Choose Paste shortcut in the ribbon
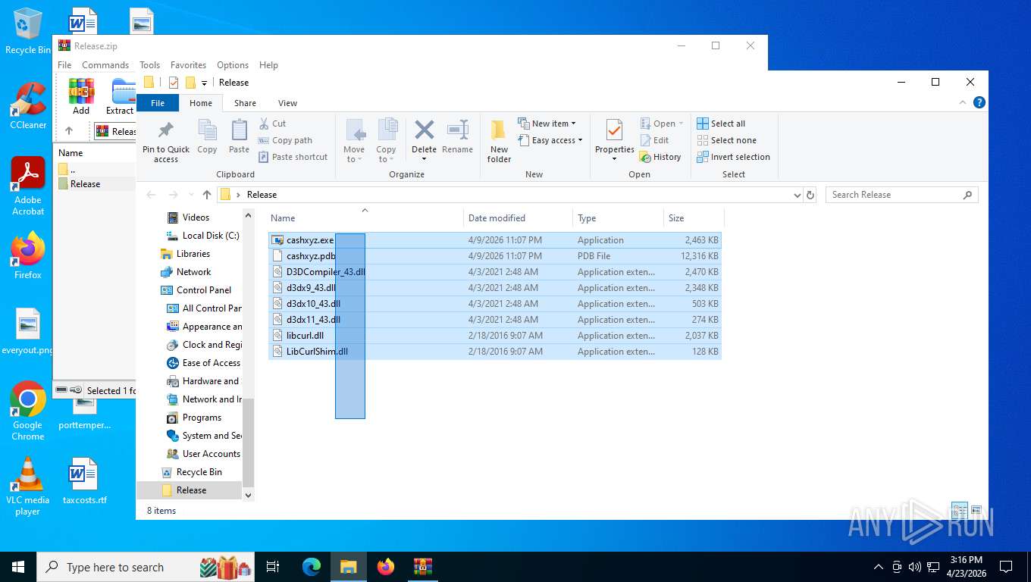 [293, 157]
